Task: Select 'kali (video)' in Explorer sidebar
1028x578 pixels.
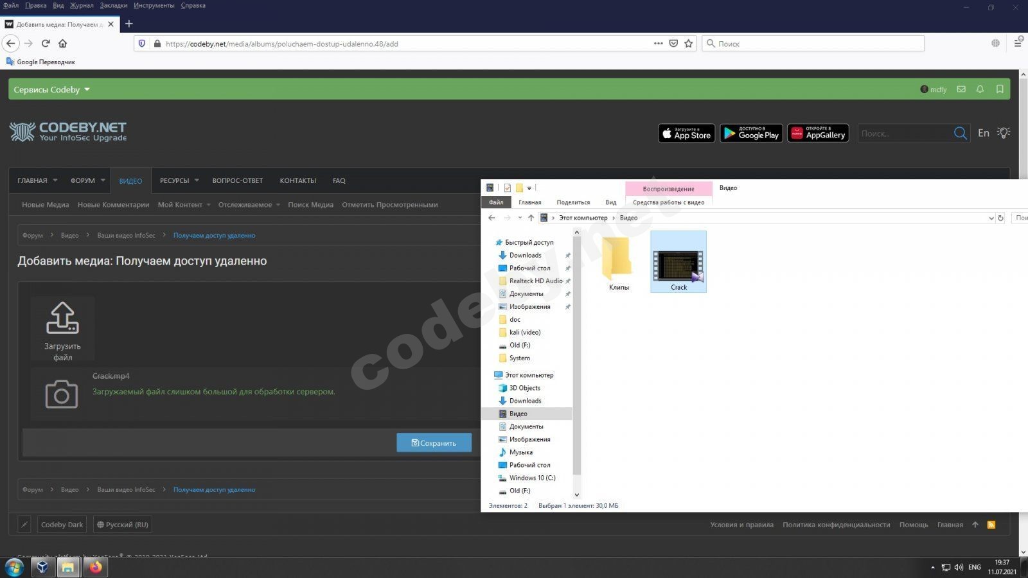Action: point(525,332)
